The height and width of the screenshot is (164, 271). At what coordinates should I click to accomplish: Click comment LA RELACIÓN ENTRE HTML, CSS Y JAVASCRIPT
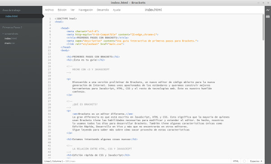pos(102,149)
